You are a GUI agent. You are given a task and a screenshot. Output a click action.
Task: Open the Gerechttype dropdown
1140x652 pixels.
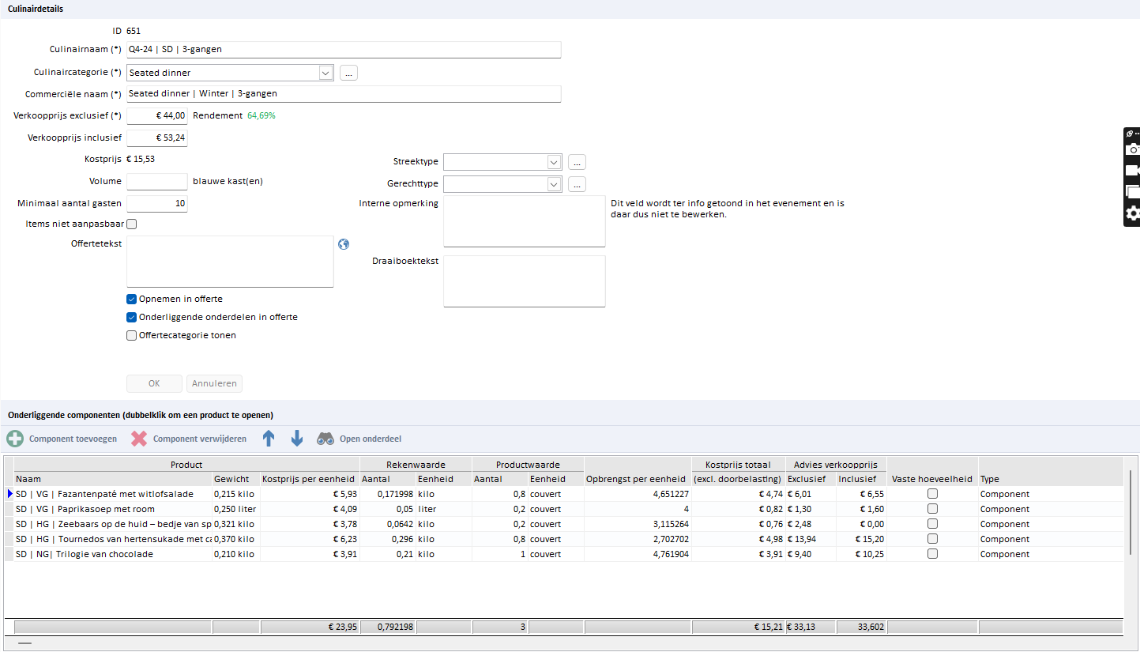click(554, 184)
